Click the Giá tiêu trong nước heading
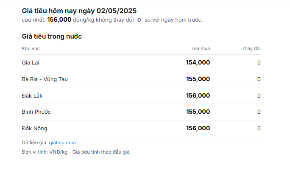Viewport: 290px width, 174px height. [52, 36]
